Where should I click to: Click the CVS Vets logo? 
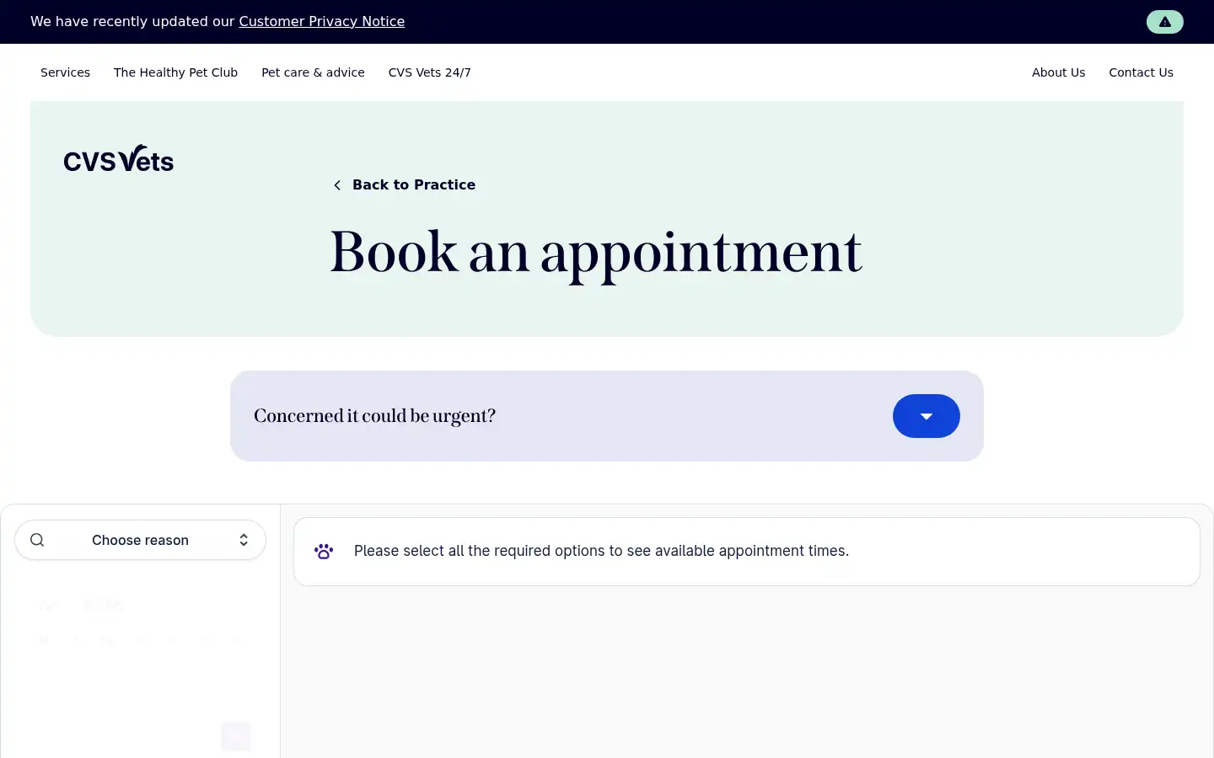pyautogui.click(x=119, y=158)
